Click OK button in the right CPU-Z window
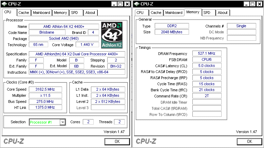 coord(249,142)
